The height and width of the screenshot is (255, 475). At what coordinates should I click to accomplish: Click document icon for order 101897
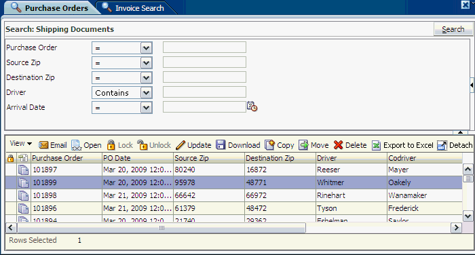[x=23, y=170]
